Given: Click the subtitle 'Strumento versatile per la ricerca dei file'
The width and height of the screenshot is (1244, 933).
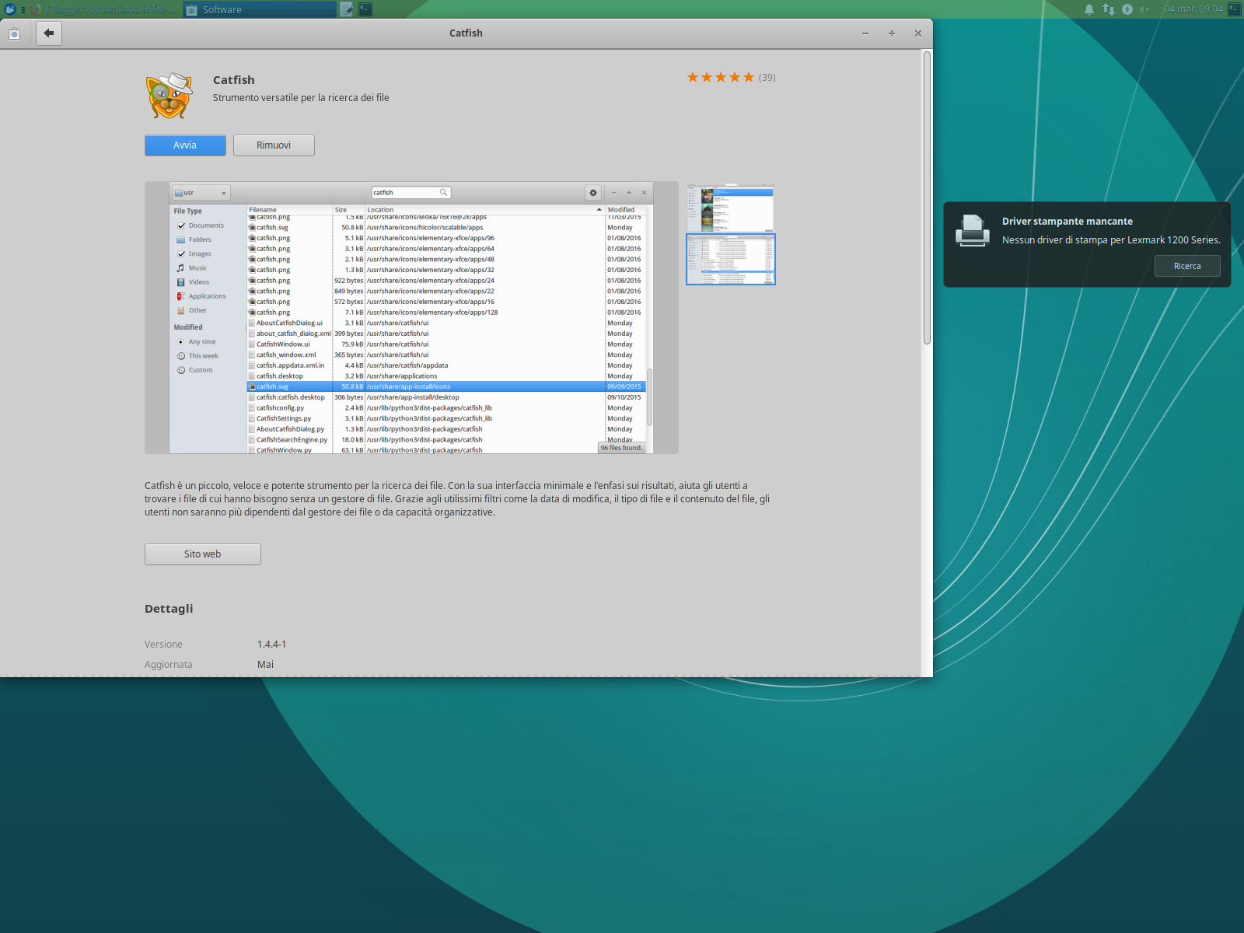Looking at the screenshot, I should [301, 98].
